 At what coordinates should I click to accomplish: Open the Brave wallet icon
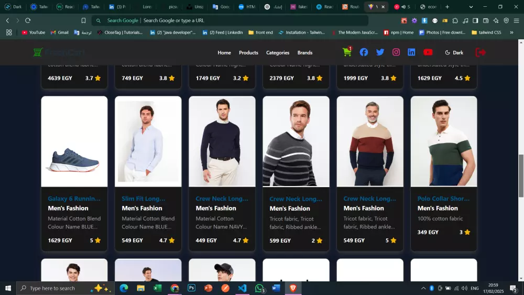pyautogui.click(x=486, y=20)
